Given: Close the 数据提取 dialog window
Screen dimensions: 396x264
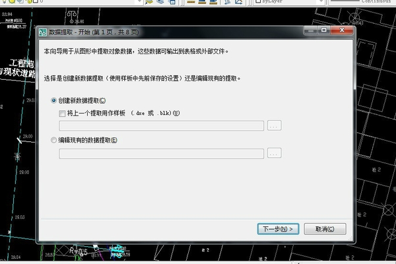Looking at the screenshot, I should [342, 30].
